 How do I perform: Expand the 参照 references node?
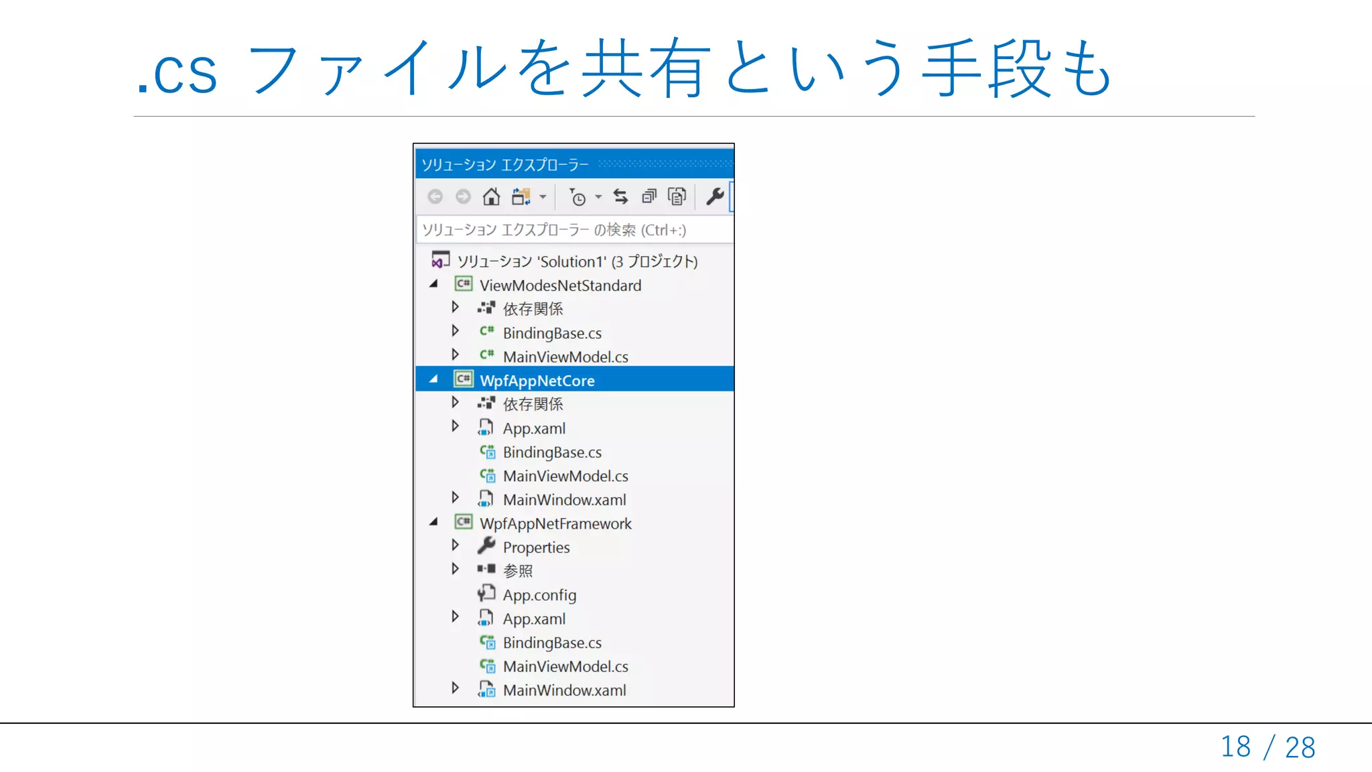click(456, 569)
